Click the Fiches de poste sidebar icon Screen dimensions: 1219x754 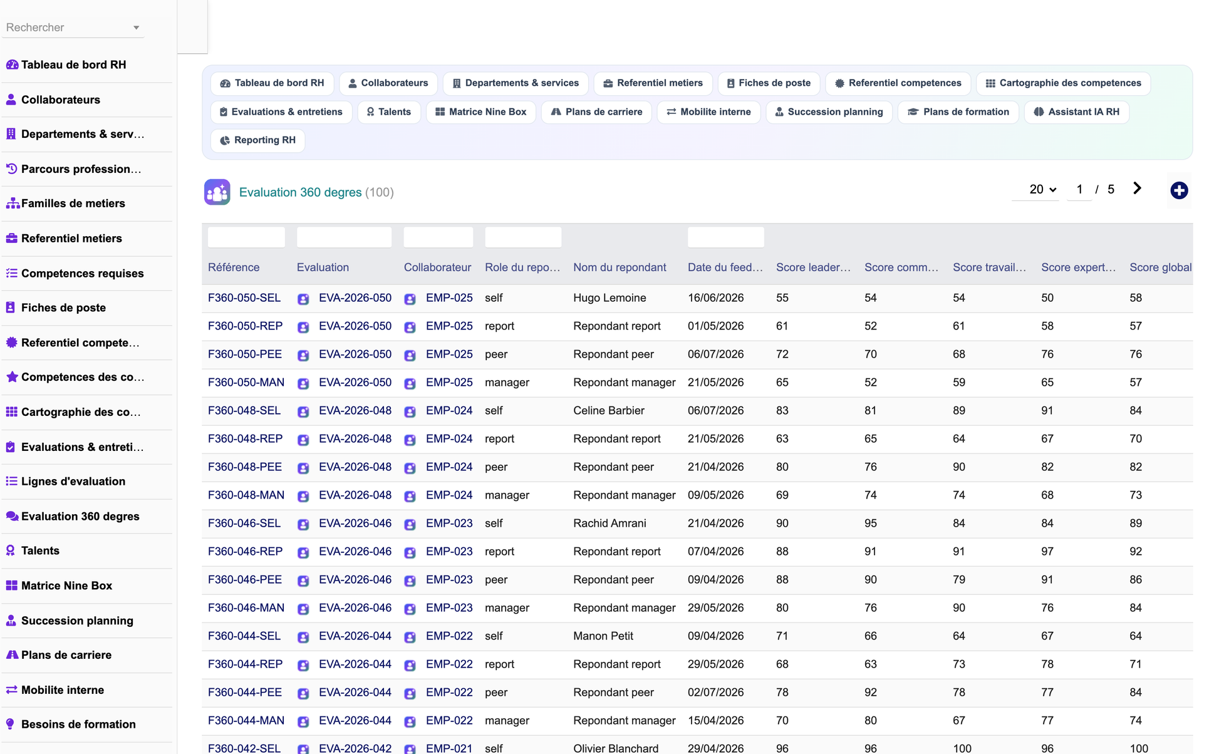point(11,307)
